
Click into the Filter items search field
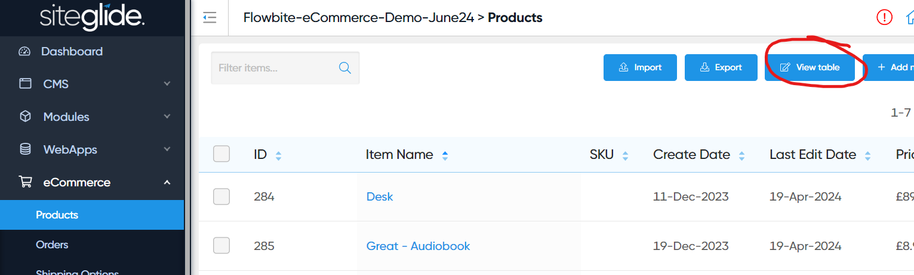pos(275,68)
